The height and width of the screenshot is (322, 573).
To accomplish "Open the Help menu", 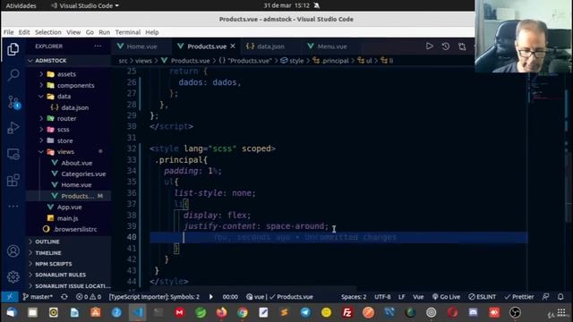I will (x=152, y=32).
